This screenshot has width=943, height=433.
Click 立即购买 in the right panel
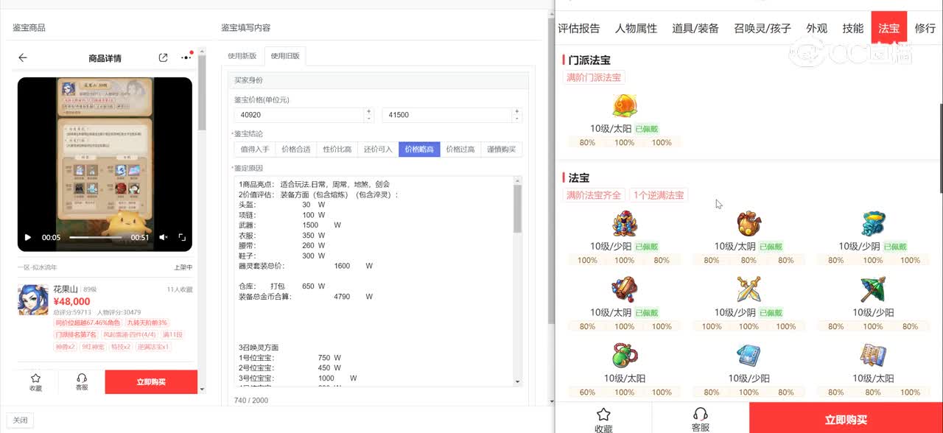click(846, 420)
